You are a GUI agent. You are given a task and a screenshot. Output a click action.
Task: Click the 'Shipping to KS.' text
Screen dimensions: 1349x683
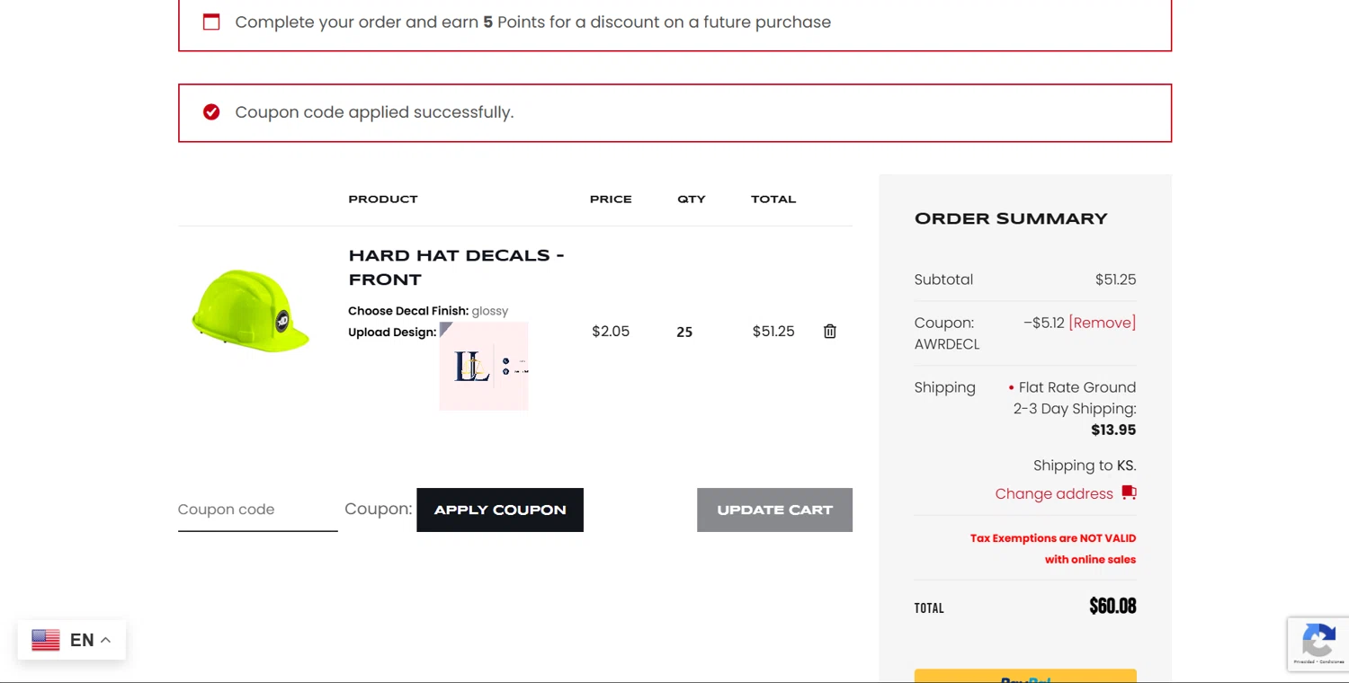coord(1085,466)
